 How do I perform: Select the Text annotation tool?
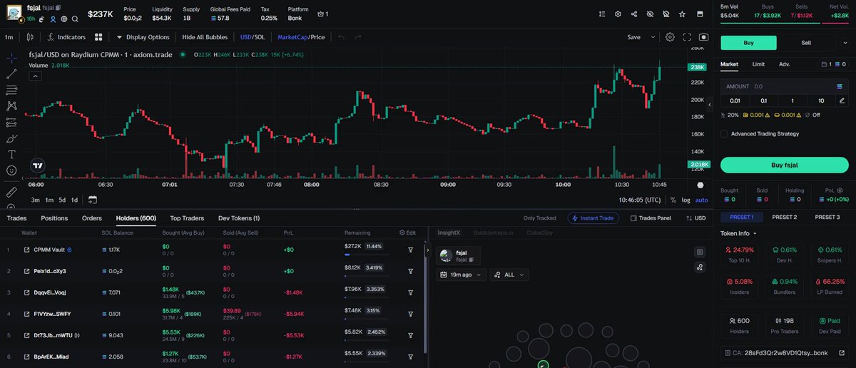click(x=11, y=155)
